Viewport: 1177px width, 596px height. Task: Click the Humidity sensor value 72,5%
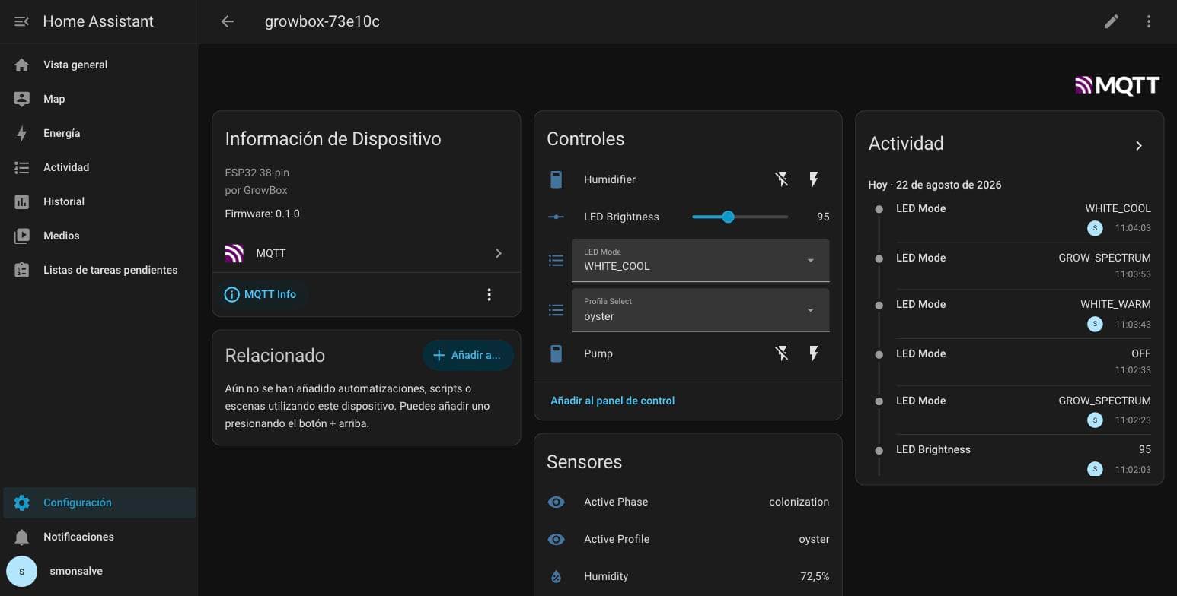pos(815,576)
